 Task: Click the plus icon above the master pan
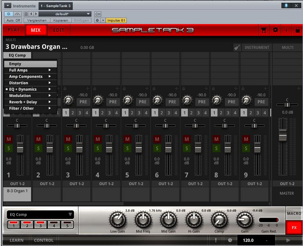click(299, 88)
